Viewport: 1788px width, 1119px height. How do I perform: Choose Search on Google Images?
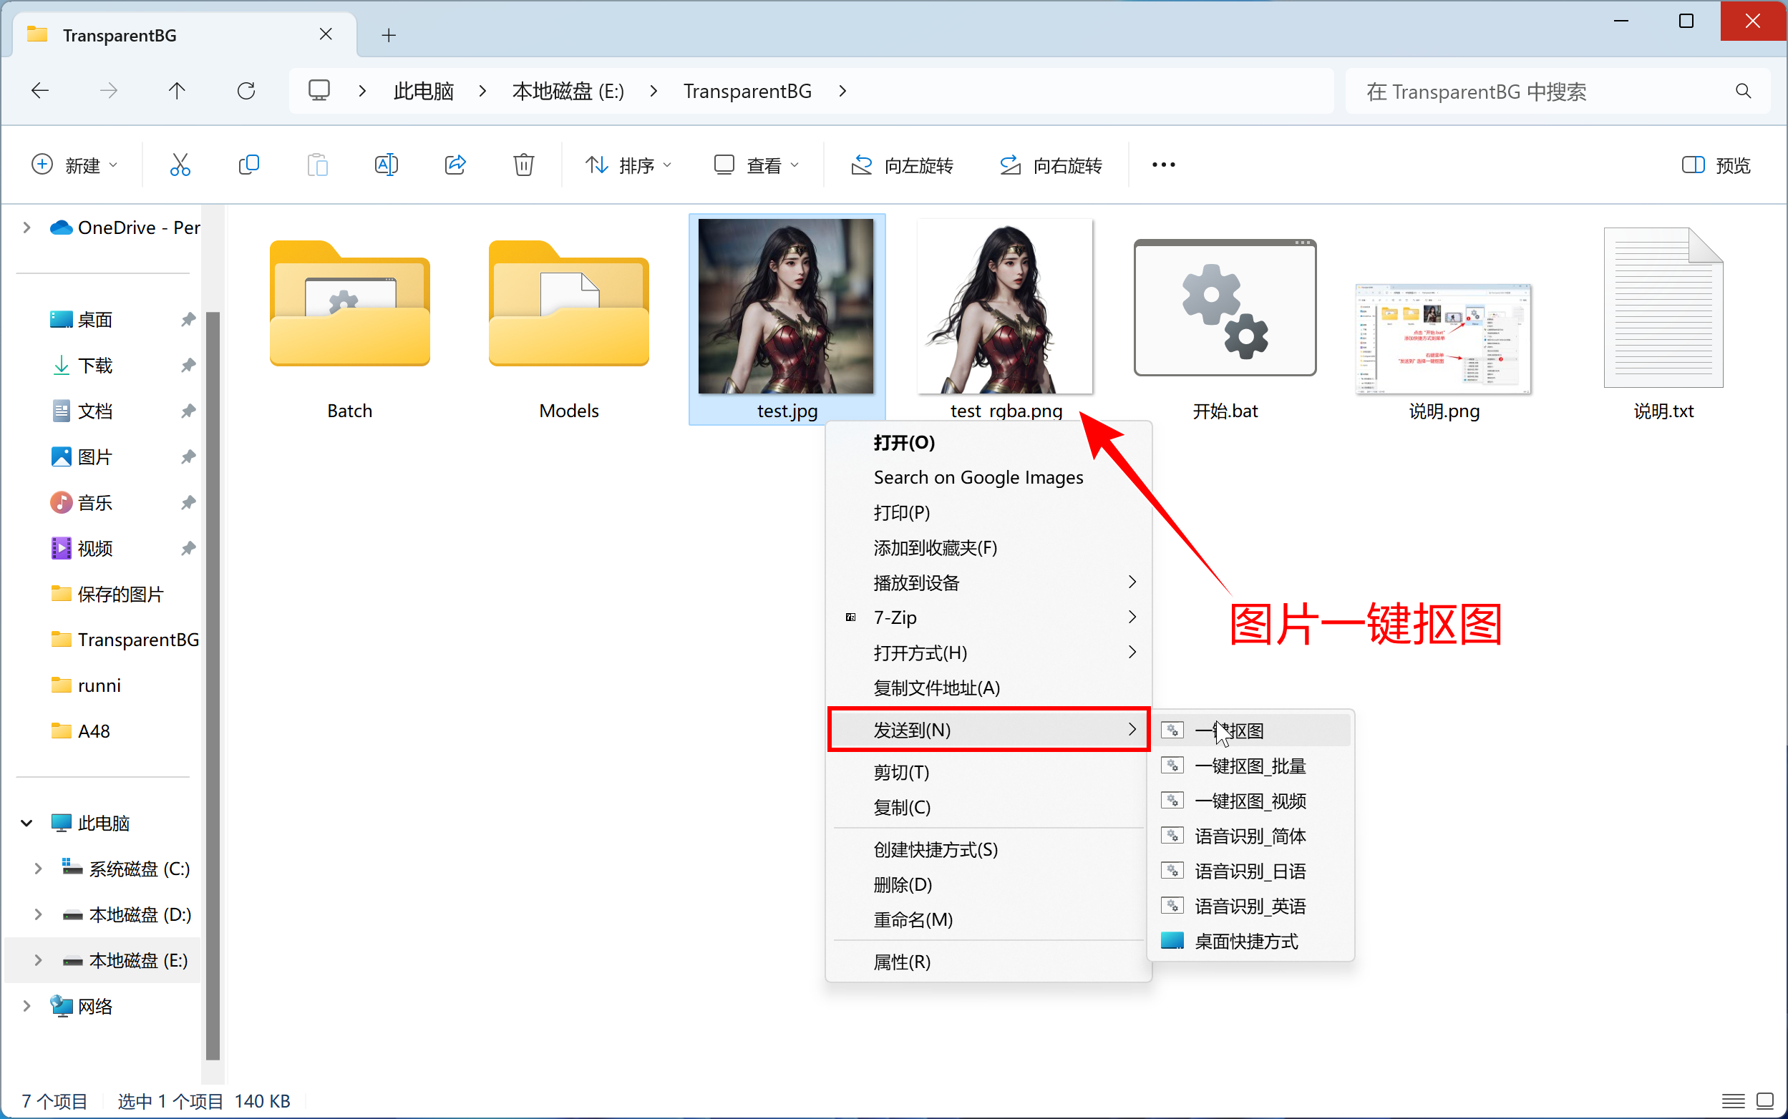click(x=988, y=477)
